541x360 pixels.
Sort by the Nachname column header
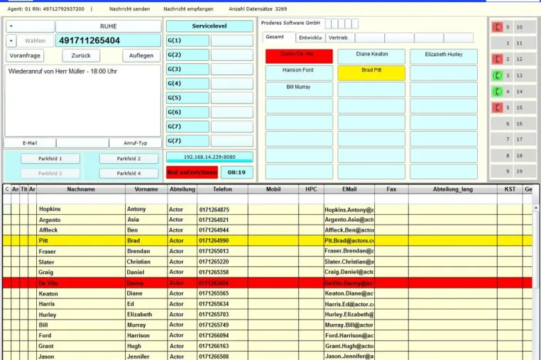pos(81,189)
